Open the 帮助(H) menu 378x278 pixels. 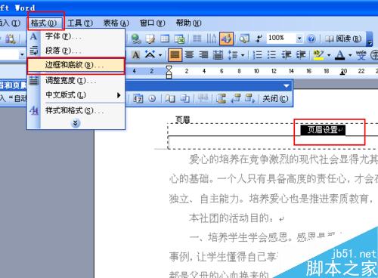(x=188, y=23)
